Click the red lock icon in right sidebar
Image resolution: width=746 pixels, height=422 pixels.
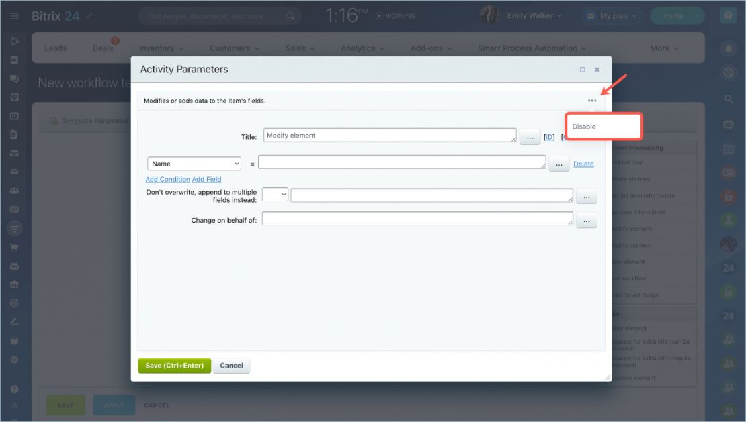729,196
